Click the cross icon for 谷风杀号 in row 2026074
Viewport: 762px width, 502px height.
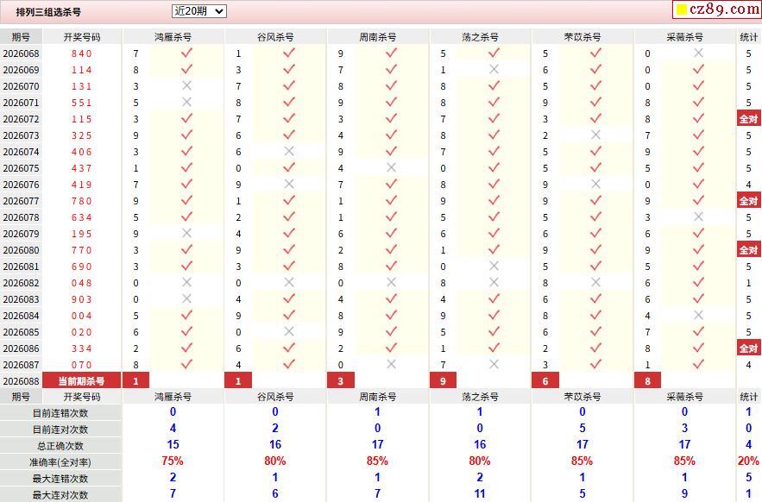(x=289, y=152)
